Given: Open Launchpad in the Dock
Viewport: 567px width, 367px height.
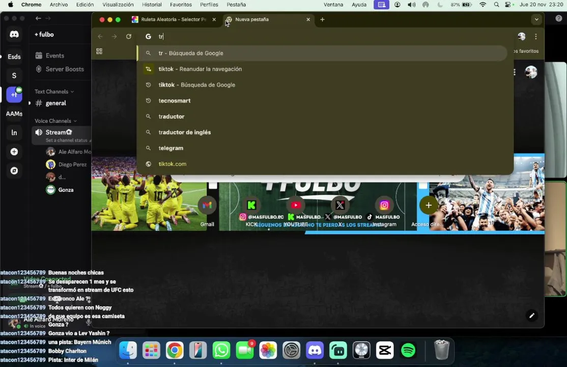Looking at the screenshot, I should (151, 350).
